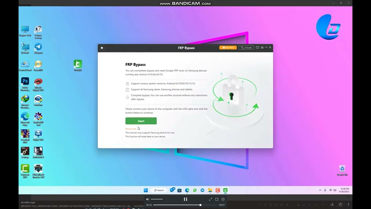The height and width of the screenshot is (209, 371).
Task: Click the Windows Start button on taskbar
Action: tap(146, 190)
